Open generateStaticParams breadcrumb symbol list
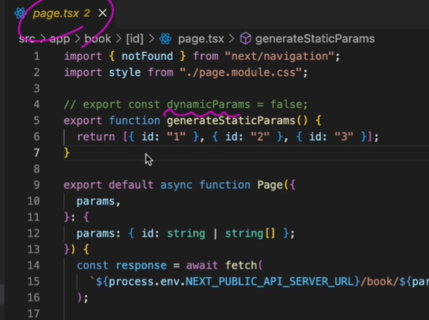 click(315, 39)
